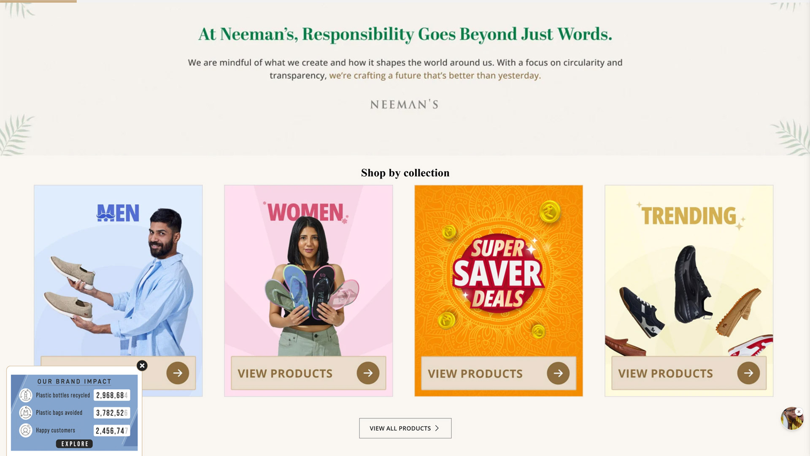Open Super Saver Deals View Products link
The width and height of the screenshot is (810, 456).
(475, 374)
